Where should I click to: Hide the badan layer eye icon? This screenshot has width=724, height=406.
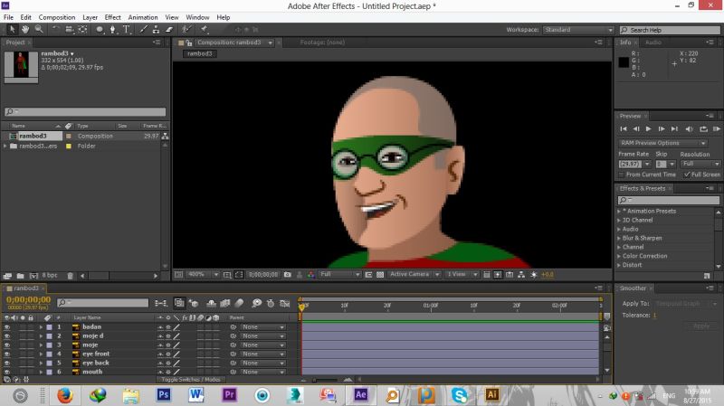(7, 327)
